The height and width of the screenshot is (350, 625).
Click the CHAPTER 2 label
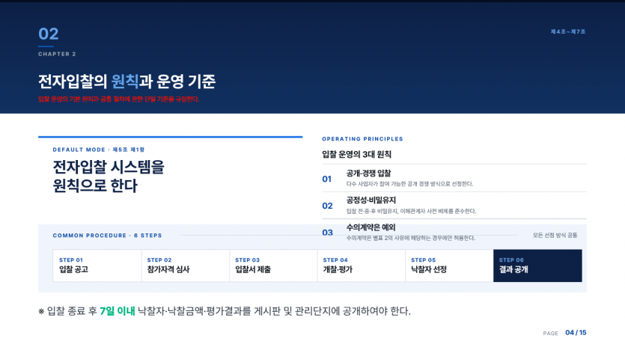pos(57,54)
